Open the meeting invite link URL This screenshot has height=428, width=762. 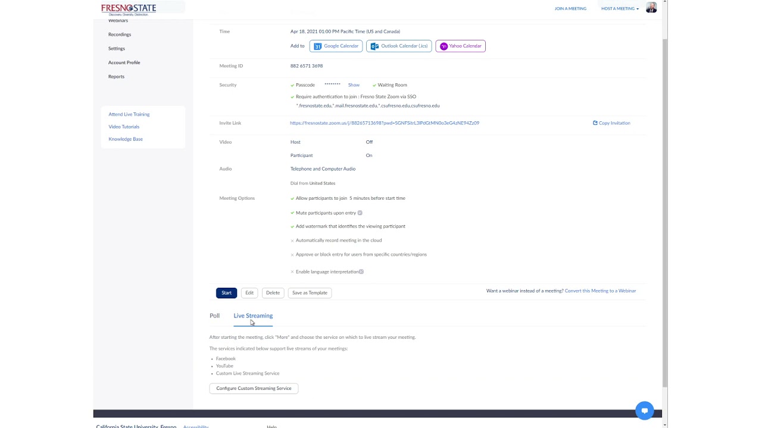pyautogui.click(x=385, y=123)
